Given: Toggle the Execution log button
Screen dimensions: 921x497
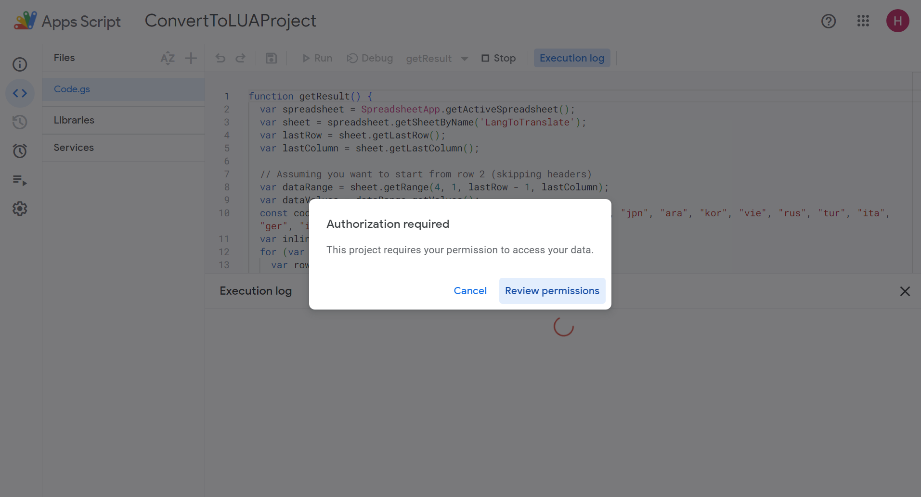Looking at the screenshot, I should [x=571, y=58].
